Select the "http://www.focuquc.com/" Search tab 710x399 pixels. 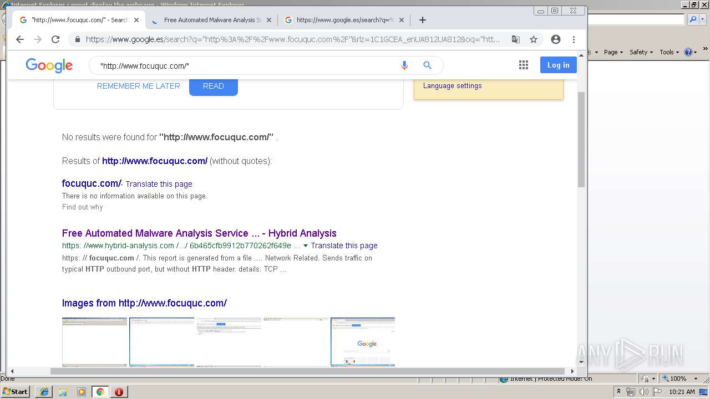pos(79,20)
